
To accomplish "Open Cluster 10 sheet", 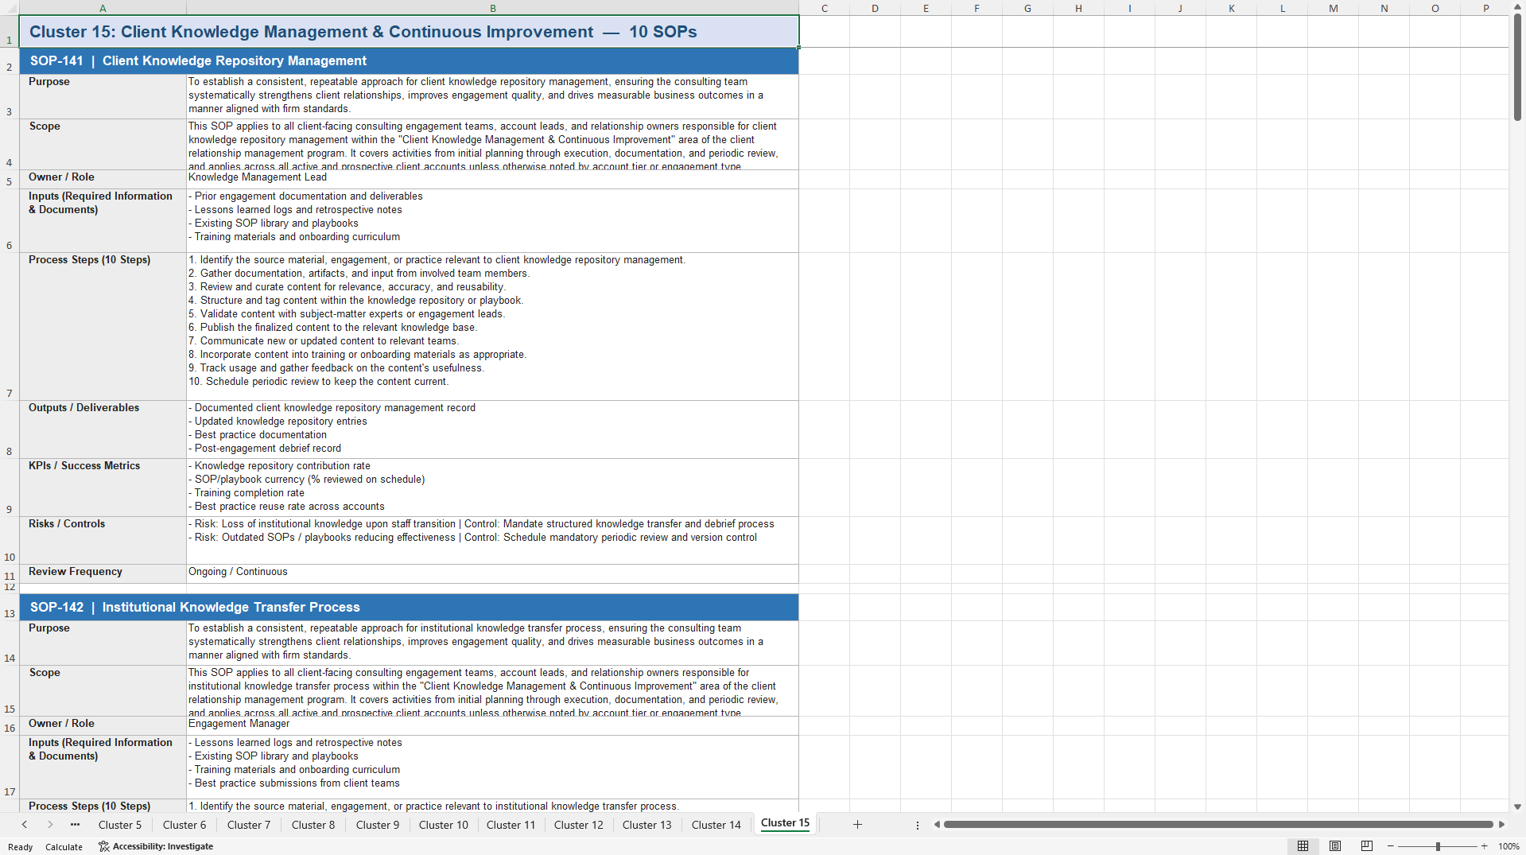I will 444,825.
